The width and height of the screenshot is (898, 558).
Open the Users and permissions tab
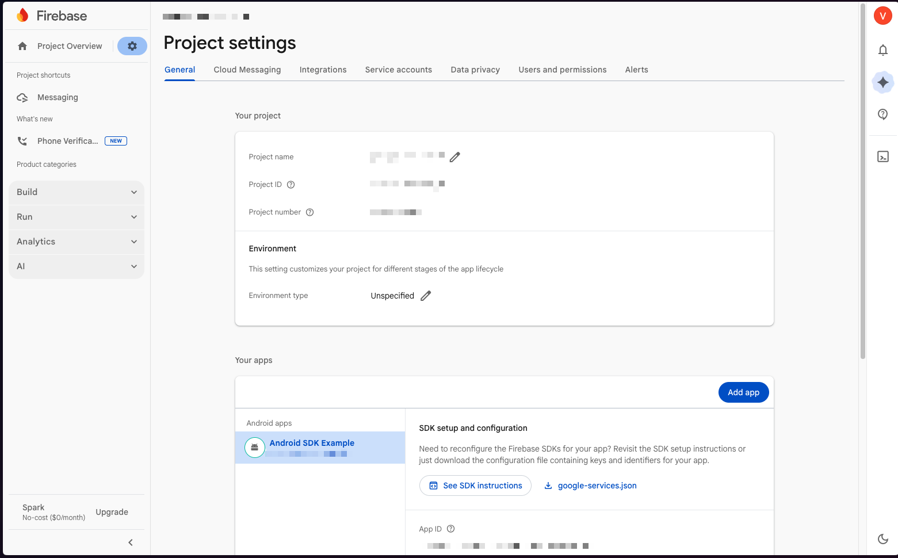click(x=562, y=70)
